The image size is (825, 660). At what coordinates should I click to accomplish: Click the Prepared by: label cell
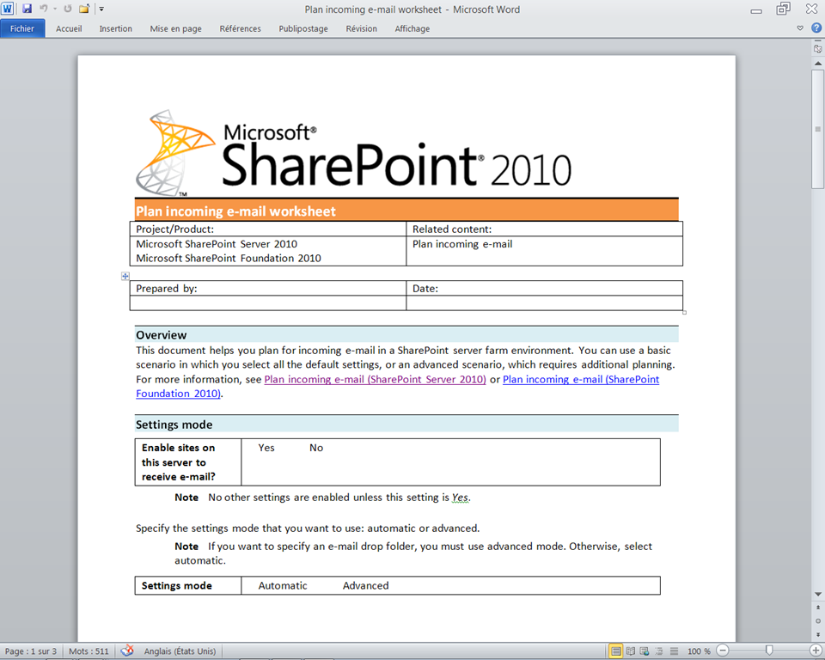[x=268, y=289]
